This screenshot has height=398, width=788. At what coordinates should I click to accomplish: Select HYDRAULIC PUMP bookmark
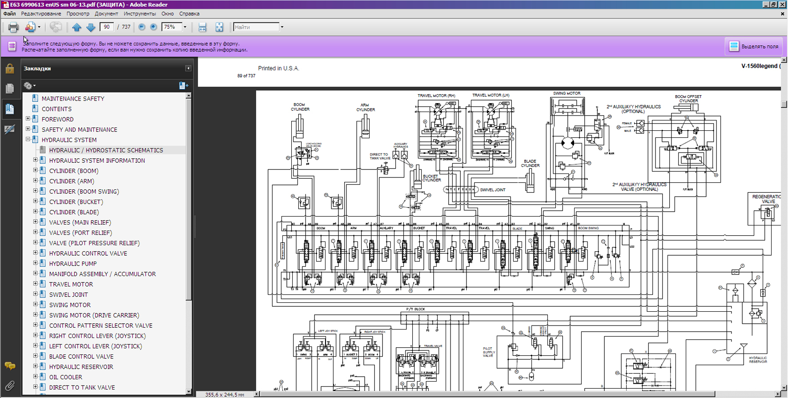73,264
